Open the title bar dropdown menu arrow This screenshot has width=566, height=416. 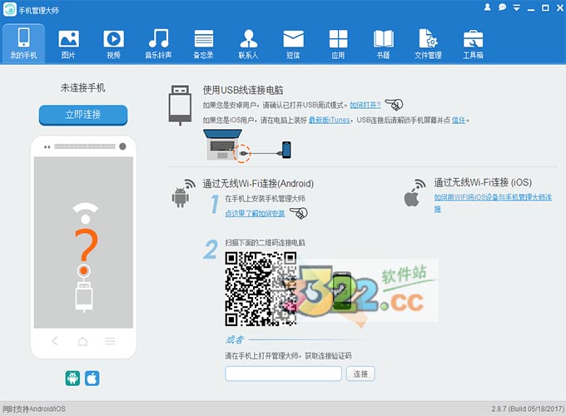click(x=517, y=7)
